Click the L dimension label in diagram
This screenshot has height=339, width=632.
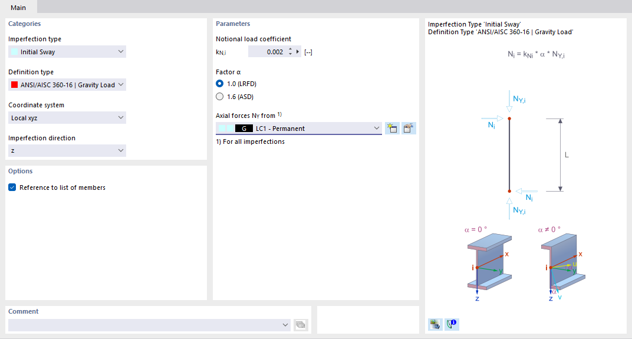567,155
